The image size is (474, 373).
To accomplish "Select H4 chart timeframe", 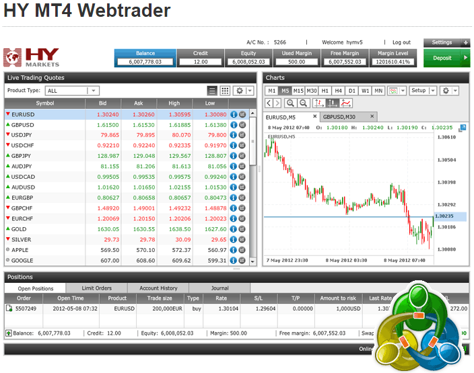I will pos(338,91).
